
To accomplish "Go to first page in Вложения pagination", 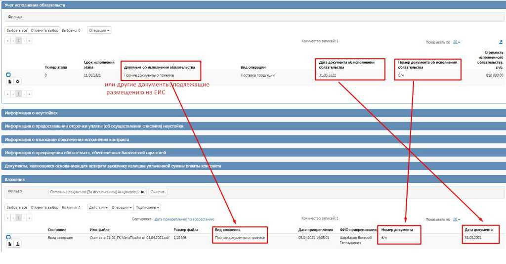I will pos(7,218).
